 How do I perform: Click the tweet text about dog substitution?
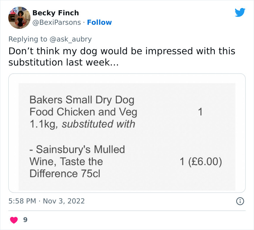[122, 56]
